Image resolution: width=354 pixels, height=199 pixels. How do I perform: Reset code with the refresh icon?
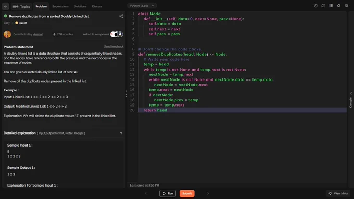(323, 6)
